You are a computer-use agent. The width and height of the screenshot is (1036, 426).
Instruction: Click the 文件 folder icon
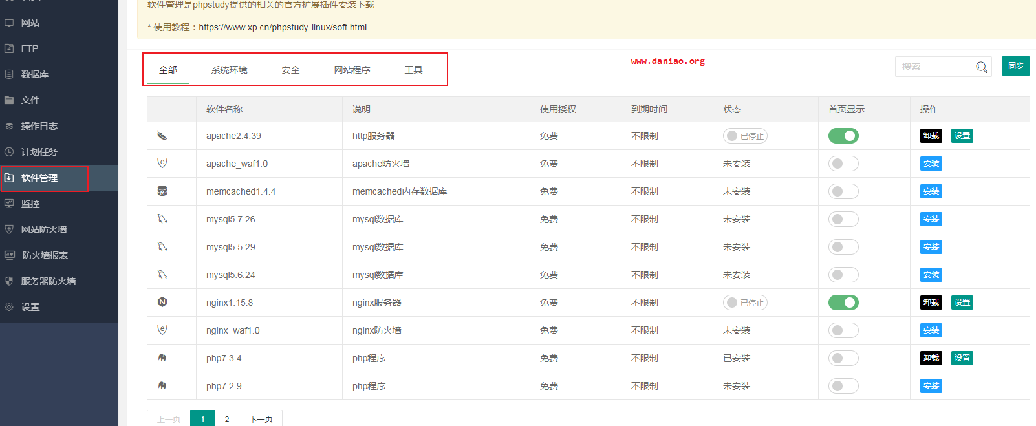(9, 100)
